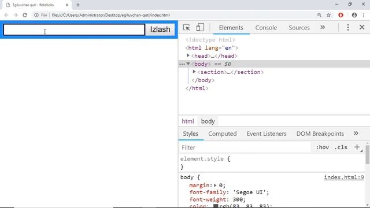Show more DevTools tabs chevron

click(x=323, y=27)
